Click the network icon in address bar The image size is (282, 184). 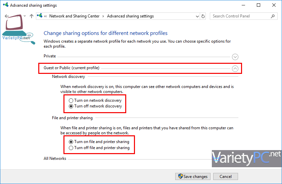[x=40, y=16]
